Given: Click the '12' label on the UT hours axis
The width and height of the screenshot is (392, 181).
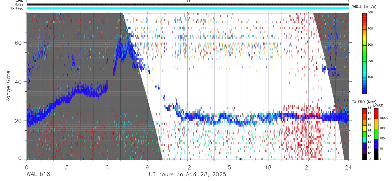Looking at the screenshot, I should click(x=187, y=167).
